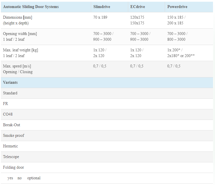Click the 'Max. speed [m/s]' label
Screen dimensions: 215x185
click(17, 66)
